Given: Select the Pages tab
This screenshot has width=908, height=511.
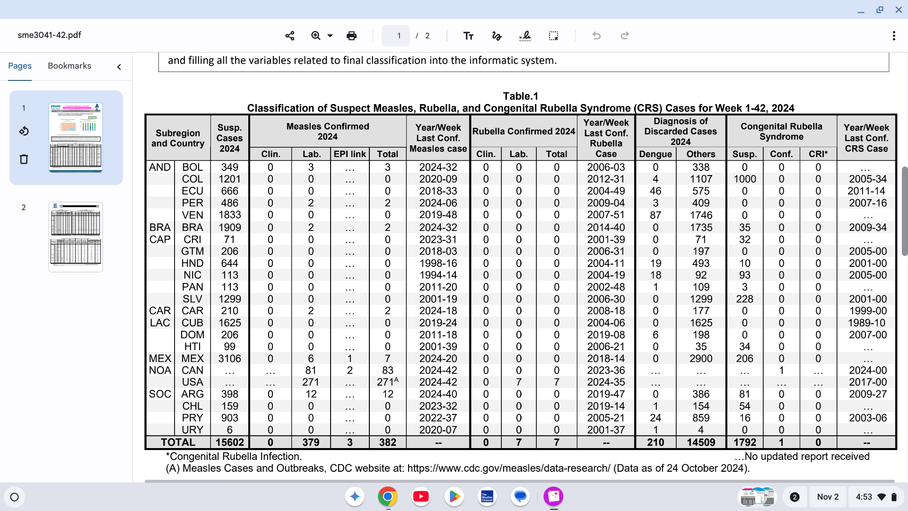Looking at the screenshot, I should pyautogui.click(x=20, y=66).
